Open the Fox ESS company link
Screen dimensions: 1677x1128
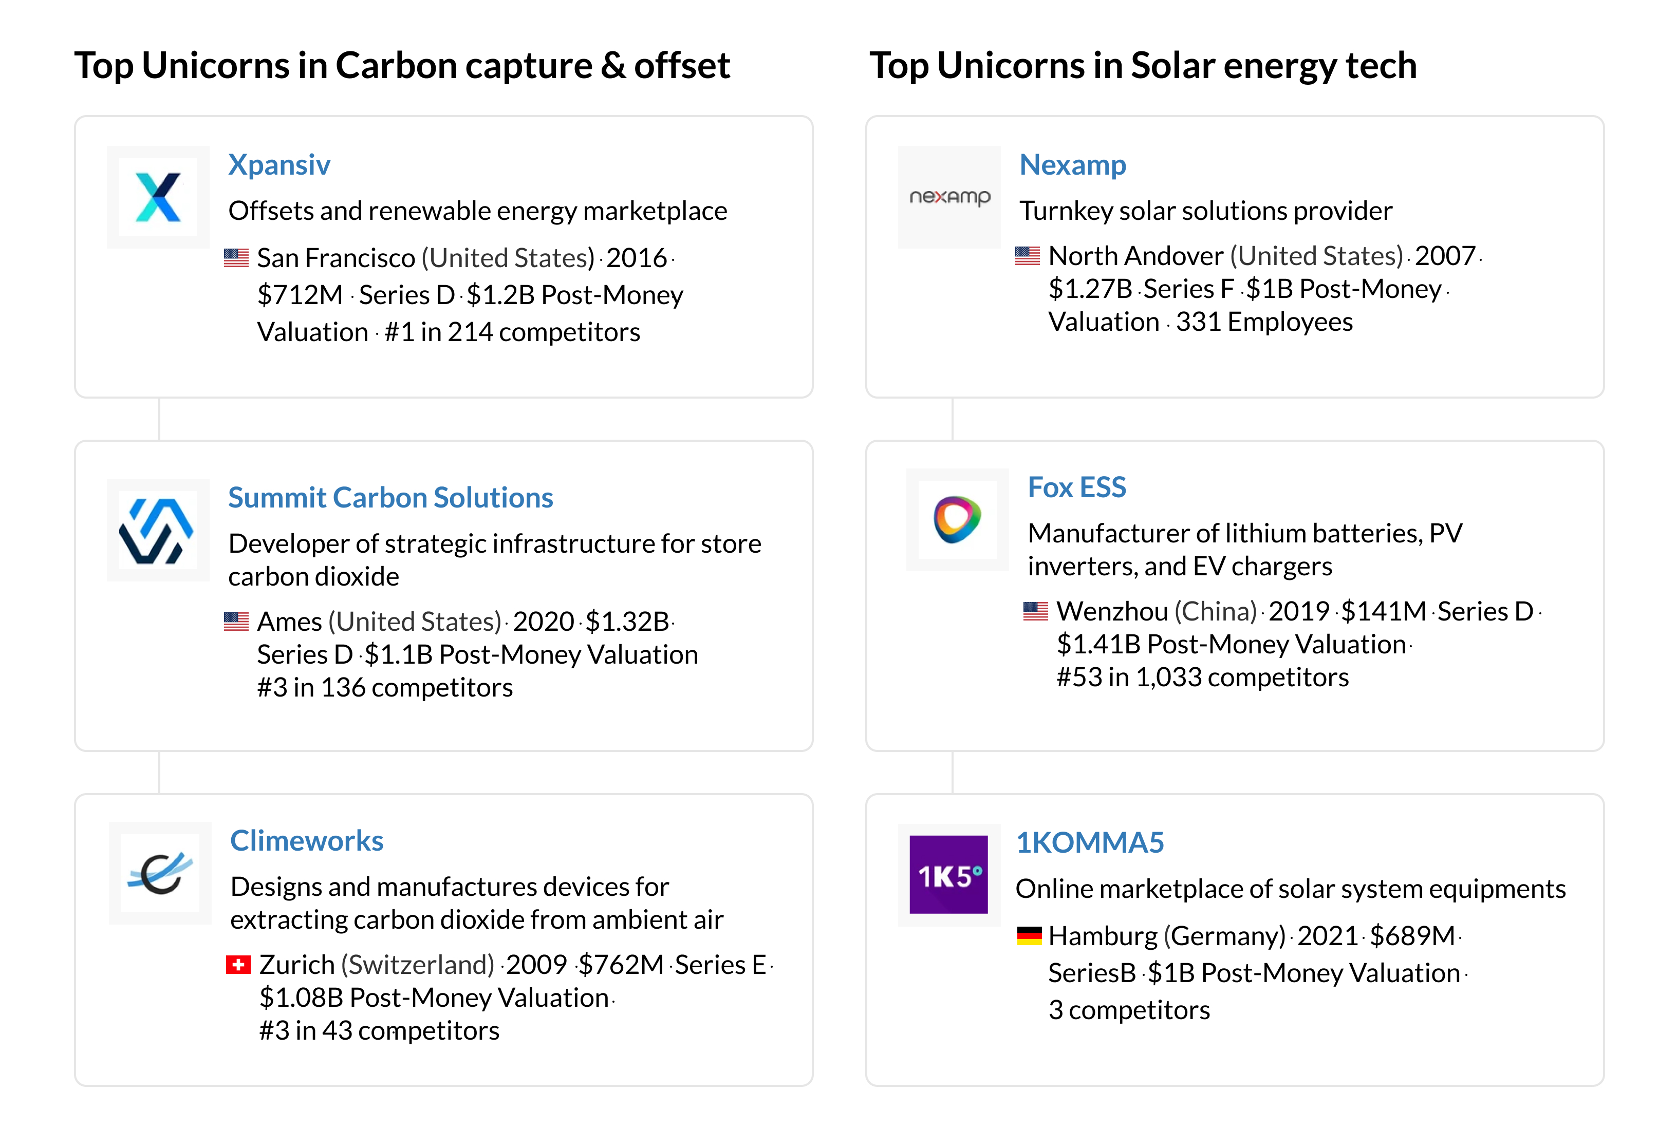pos(1076,488)
